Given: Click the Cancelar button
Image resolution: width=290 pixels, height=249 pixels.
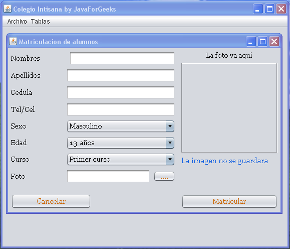Looking at the screenshot, I should tap(51, 201).
